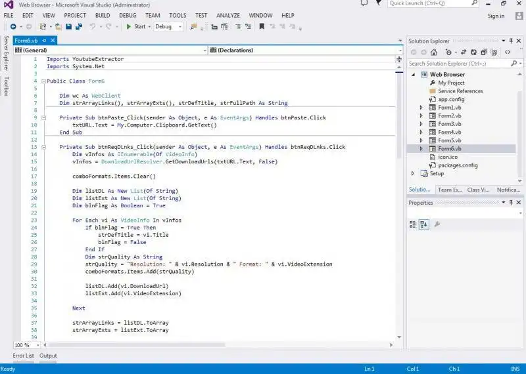Start debugging with the green Start button

pos(136,26)
